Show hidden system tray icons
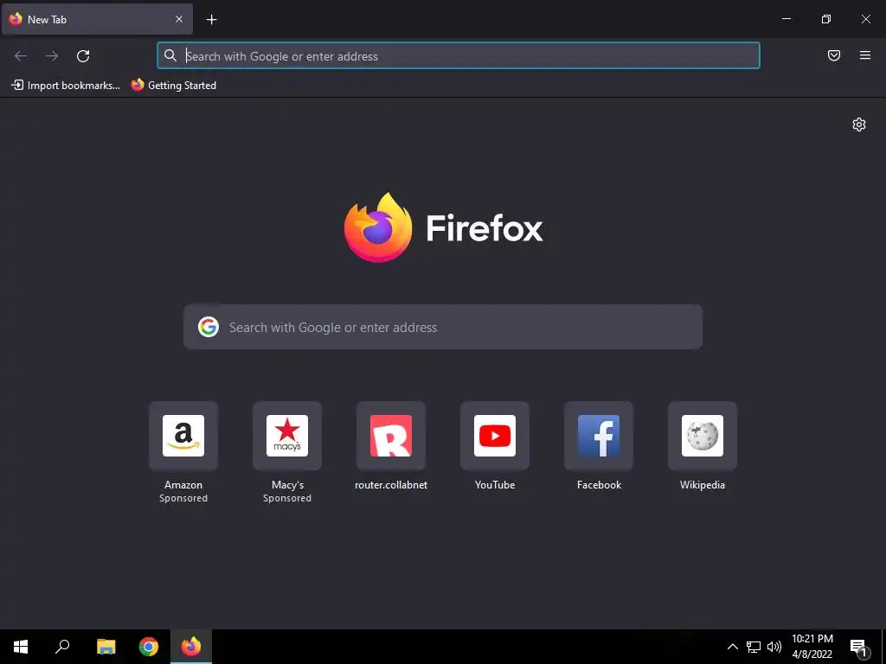The height and width of the screenshot is (664, 886). [x=732, y=647]
